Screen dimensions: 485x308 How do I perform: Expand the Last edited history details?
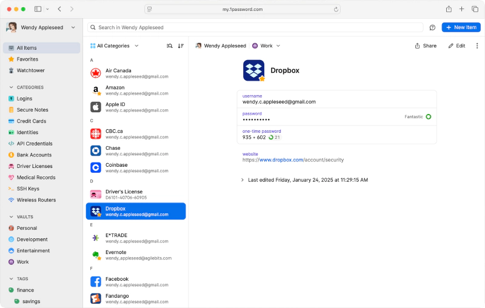click(x=242, y=180)
